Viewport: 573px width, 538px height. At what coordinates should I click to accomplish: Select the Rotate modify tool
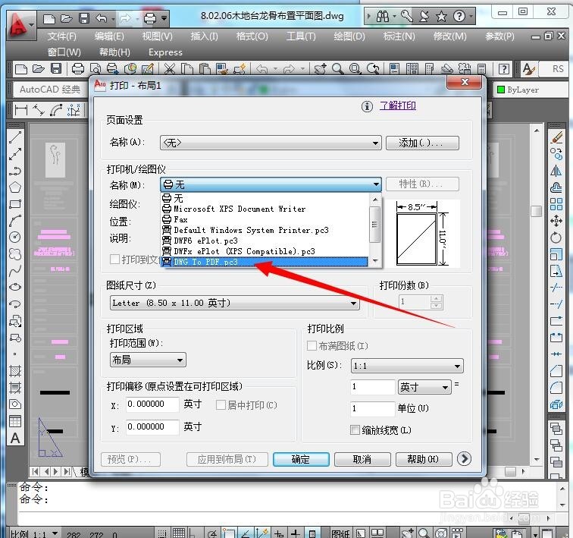[556, 238]
